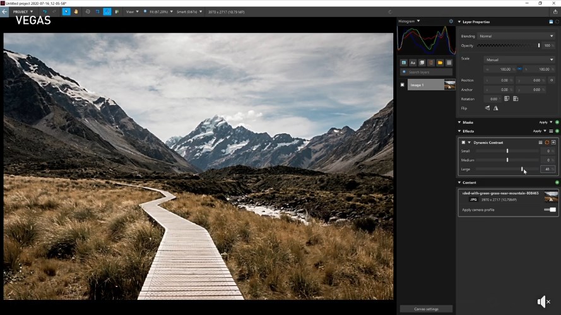Click the green Effects add button

point(557,131)
